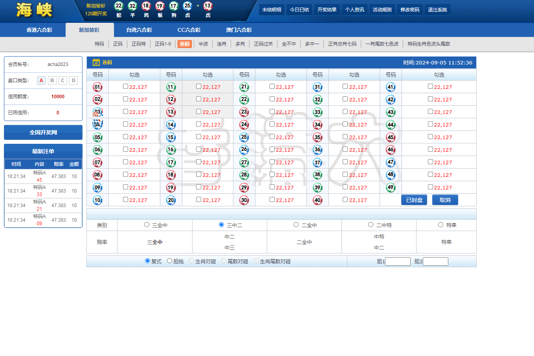The width and height of the screenshot is (534, 356).
Task: Enable the checkbox for number 45
Action: [430, 137]
